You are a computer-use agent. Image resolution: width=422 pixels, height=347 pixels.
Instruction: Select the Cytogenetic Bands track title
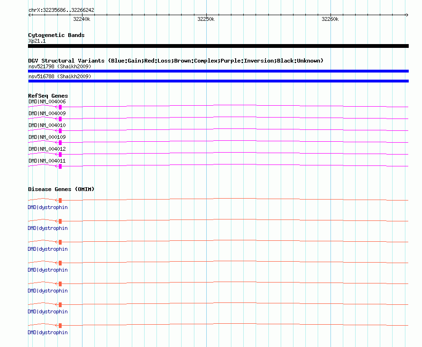tap(56, 35)
